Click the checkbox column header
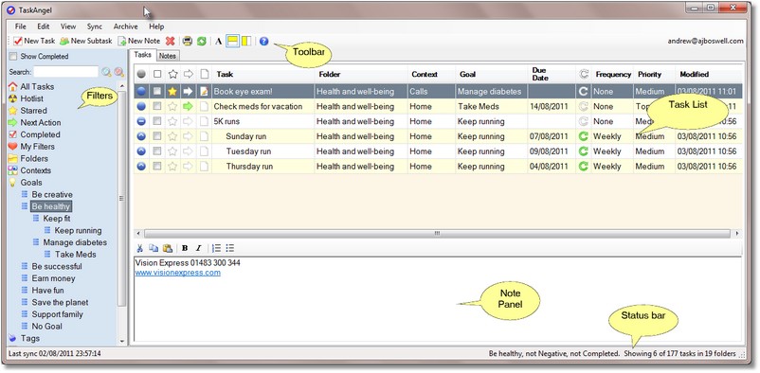 point(157,74)
